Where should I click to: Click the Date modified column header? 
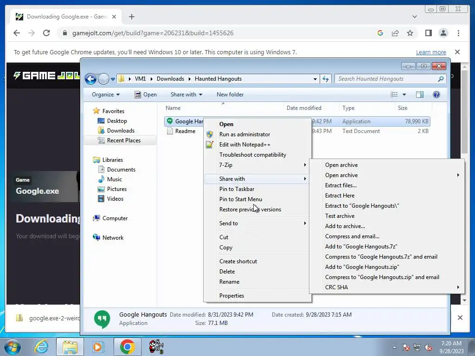304,108
